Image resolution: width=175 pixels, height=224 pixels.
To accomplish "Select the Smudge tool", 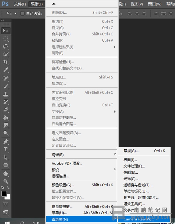I will coord(6,125).
